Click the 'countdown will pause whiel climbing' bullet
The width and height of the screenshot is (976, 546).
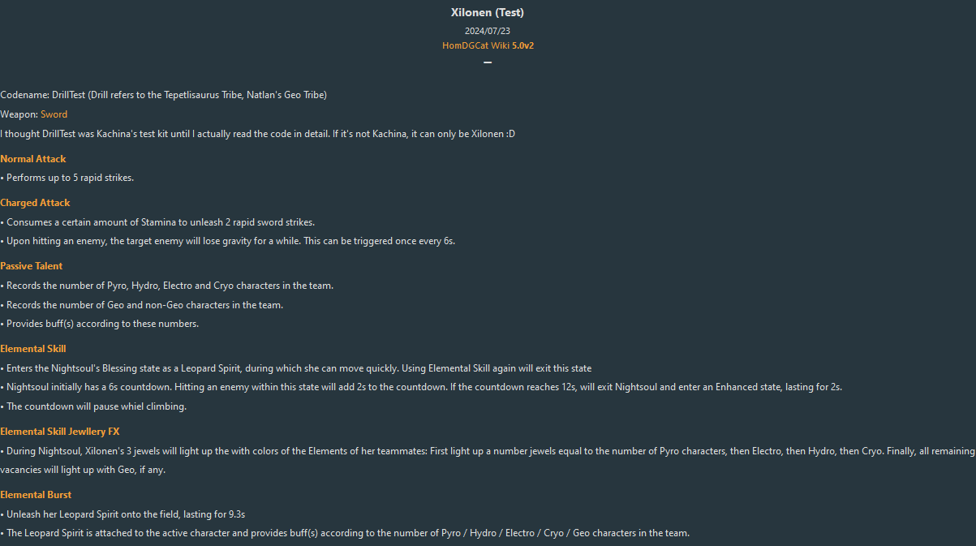[93, 406]
